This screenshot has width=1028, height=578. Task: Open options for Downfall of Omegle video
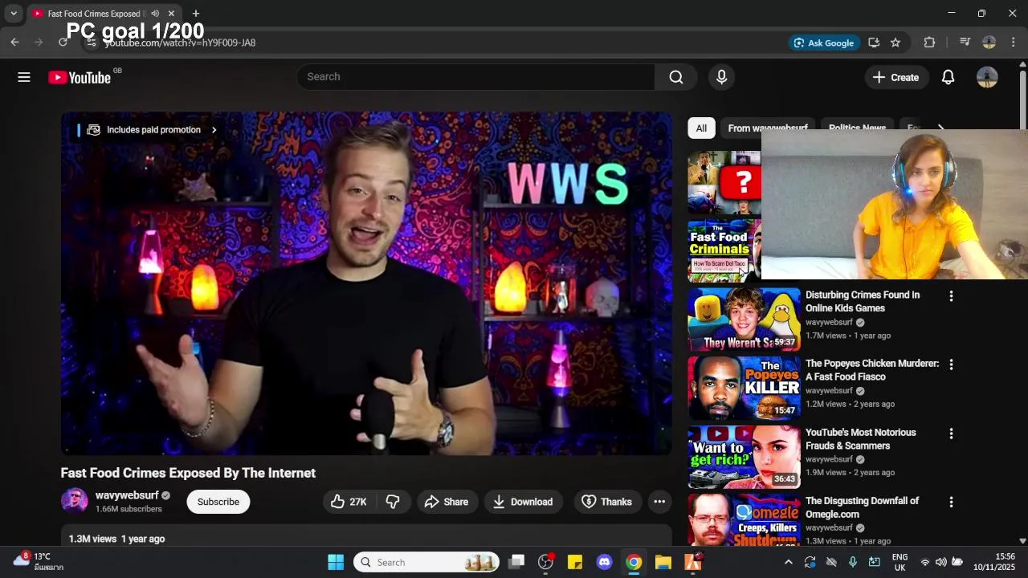[x=951, y=502]
